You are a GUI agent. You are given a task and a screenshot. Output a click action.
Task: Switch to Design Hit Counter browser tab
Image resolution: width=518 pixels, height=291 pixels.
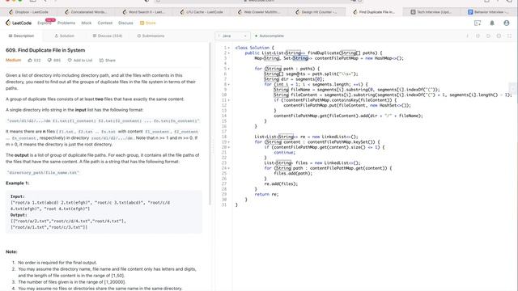coord(316,12)
